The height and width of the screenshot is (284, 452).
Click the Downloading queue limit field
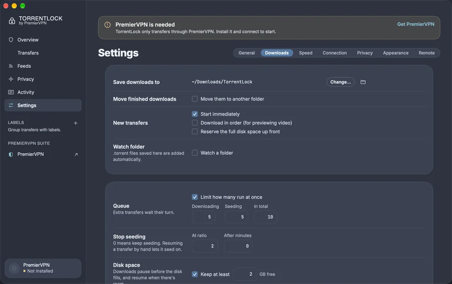click(x=203, y=217)
